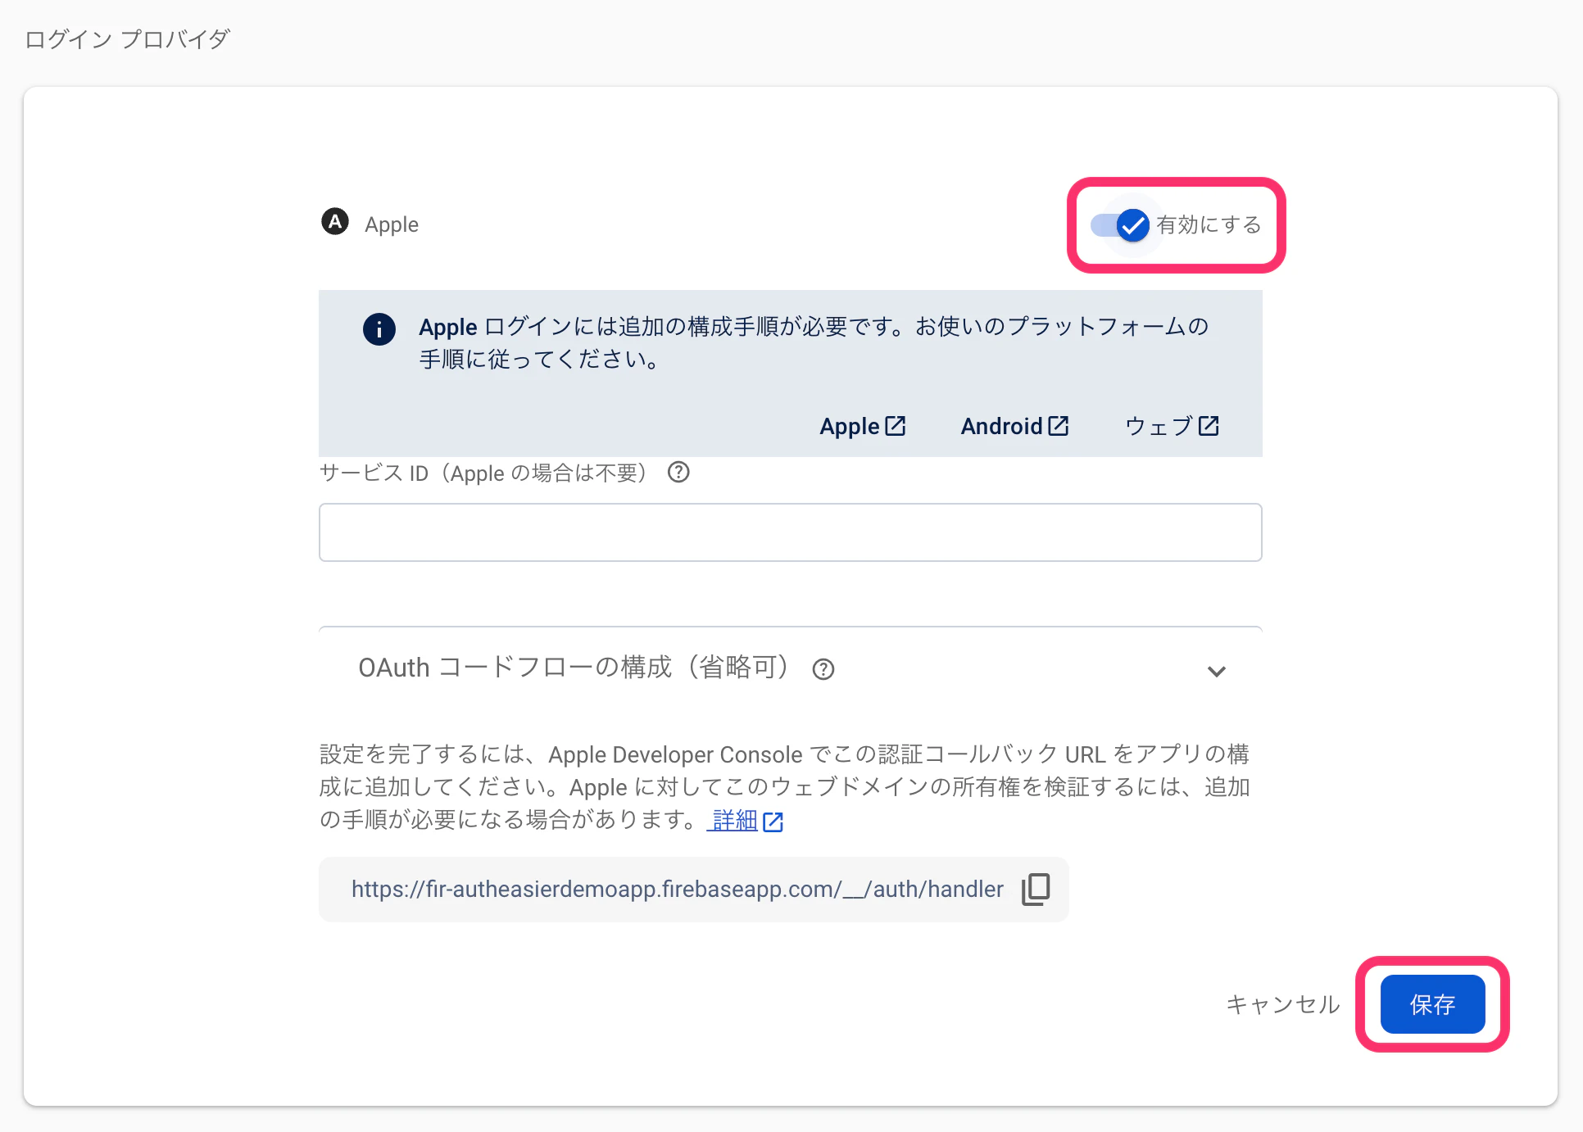1583x1132 pixels.
Task: Click the 保存 button
Action: click(x=1432, y=1004)
